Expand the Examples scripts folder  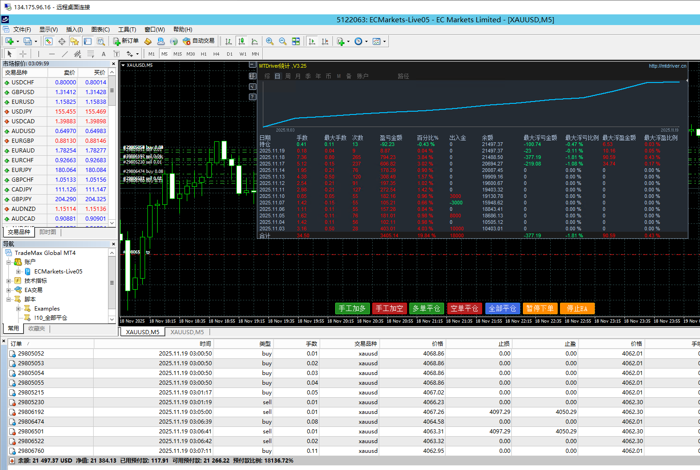click(18, 309)
